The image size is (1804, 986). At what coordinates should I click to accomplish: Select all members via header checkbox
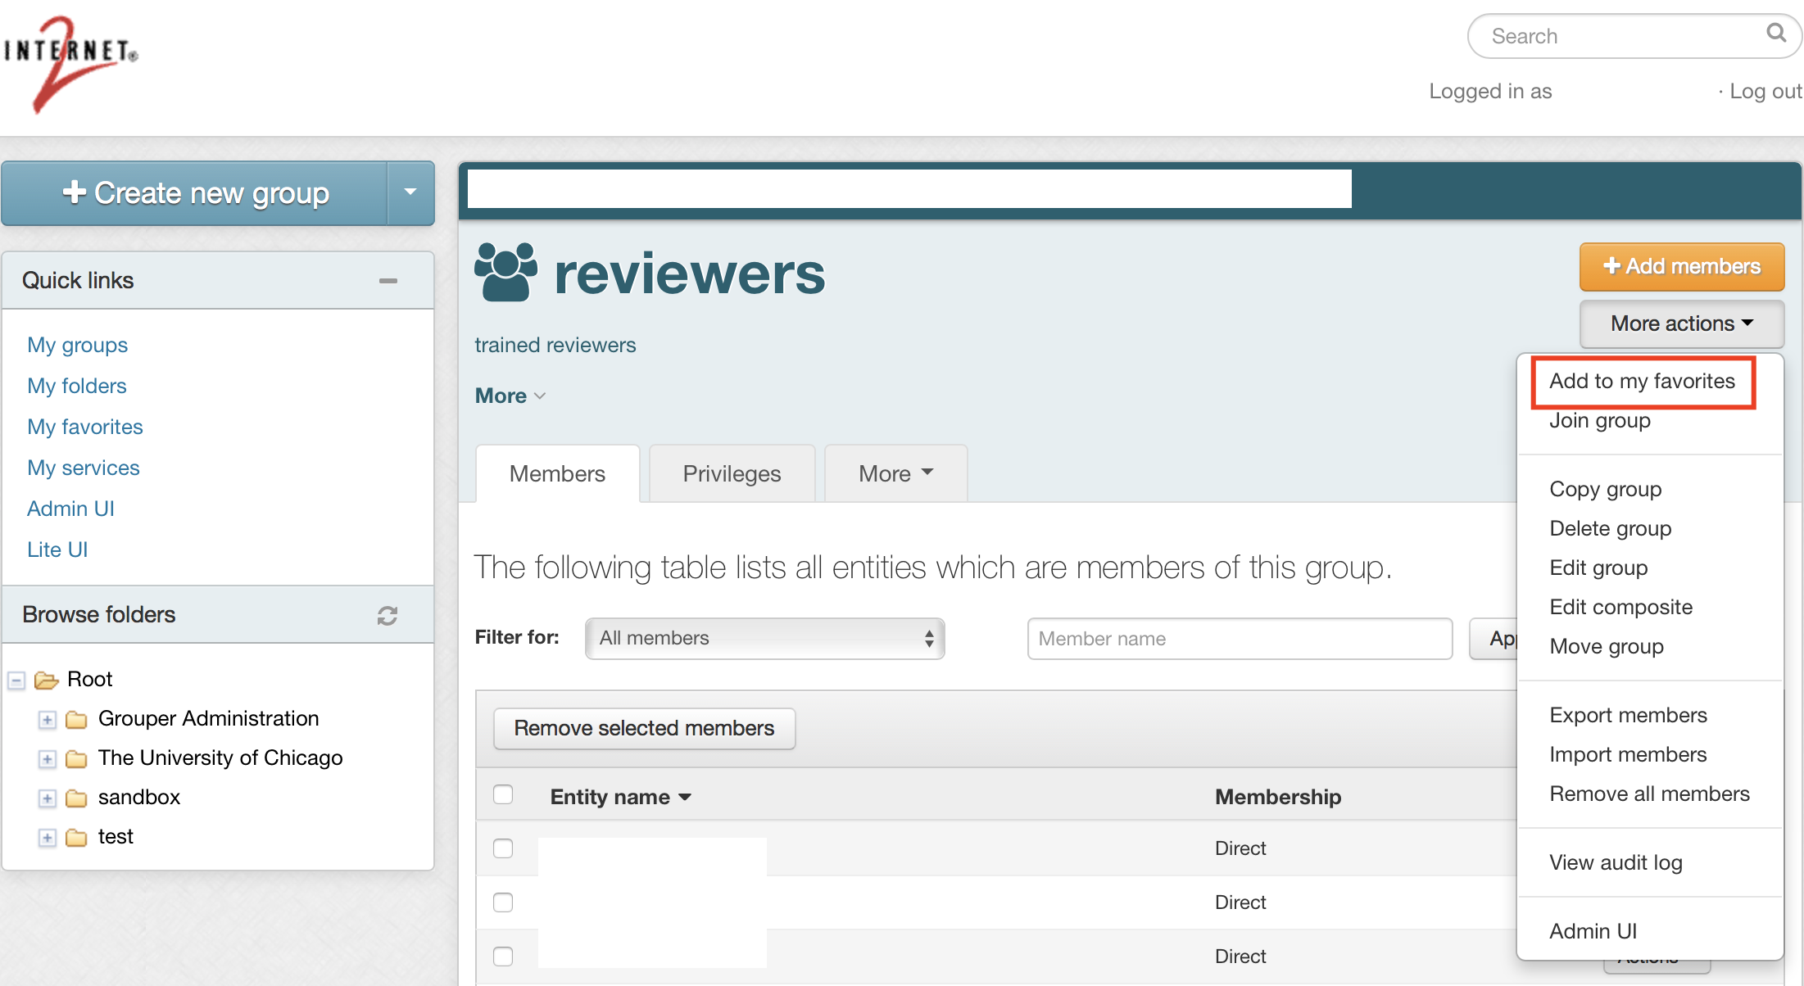(503, 794)
